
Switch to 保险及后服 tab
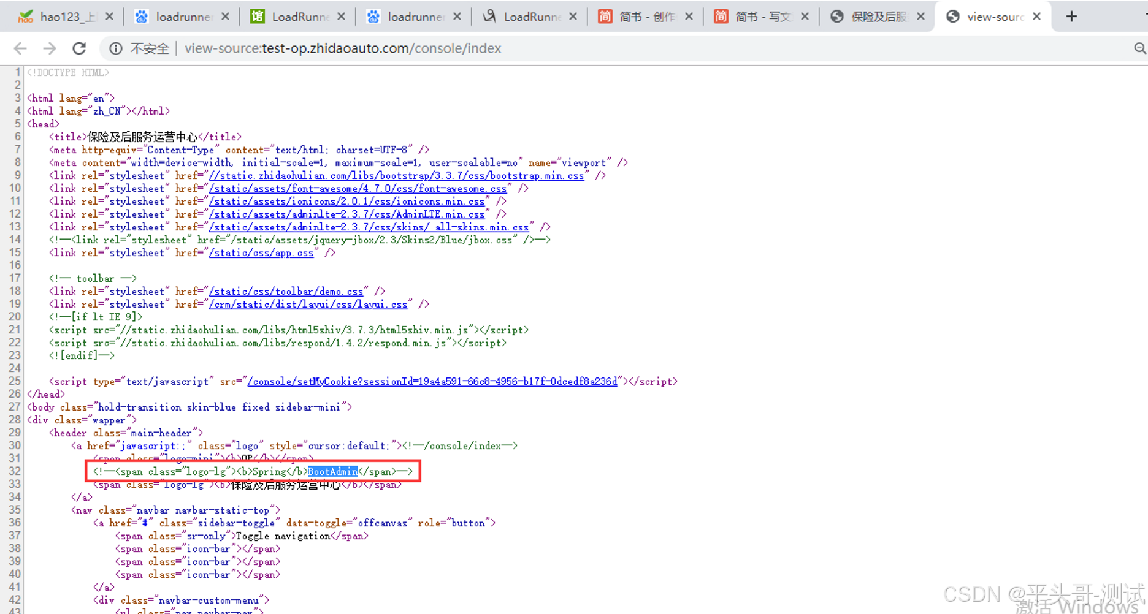click(878, 17)
